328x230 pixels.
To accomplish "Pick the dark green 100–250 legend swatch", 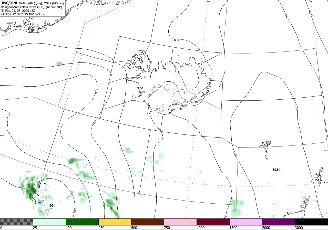I will [82, 222].
